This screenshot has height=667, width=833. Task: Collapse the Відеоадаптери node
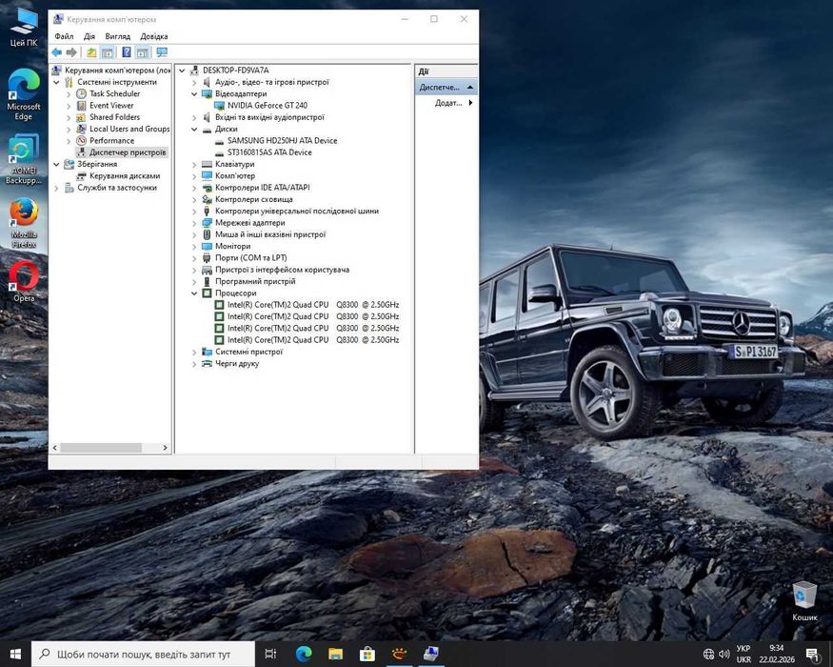click(195, 94)
